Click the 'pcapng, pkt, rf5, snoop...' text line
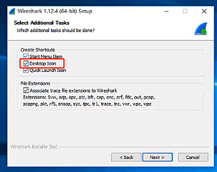217x172 pixels. pos(87,104)
